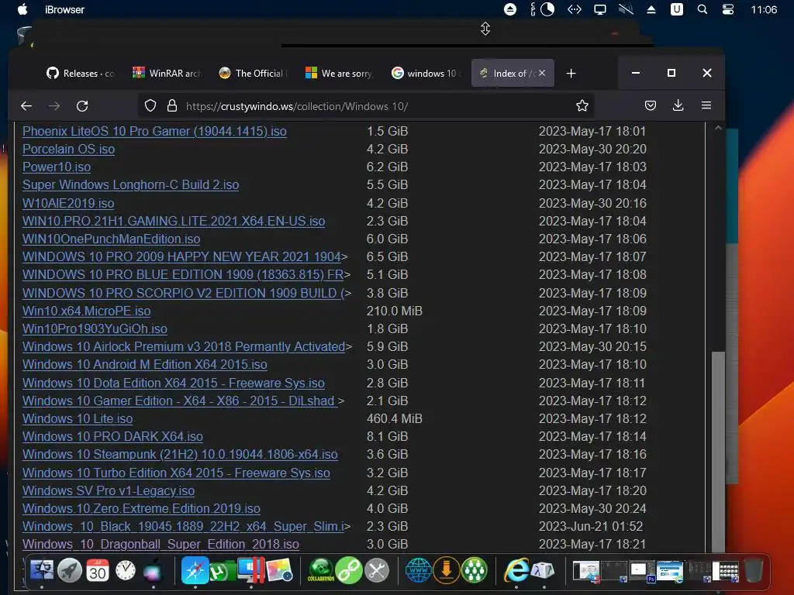The width and height of the screenshot is (794, 595).
Task: Open the Trash in the dock
Action: tap(754, 571)
